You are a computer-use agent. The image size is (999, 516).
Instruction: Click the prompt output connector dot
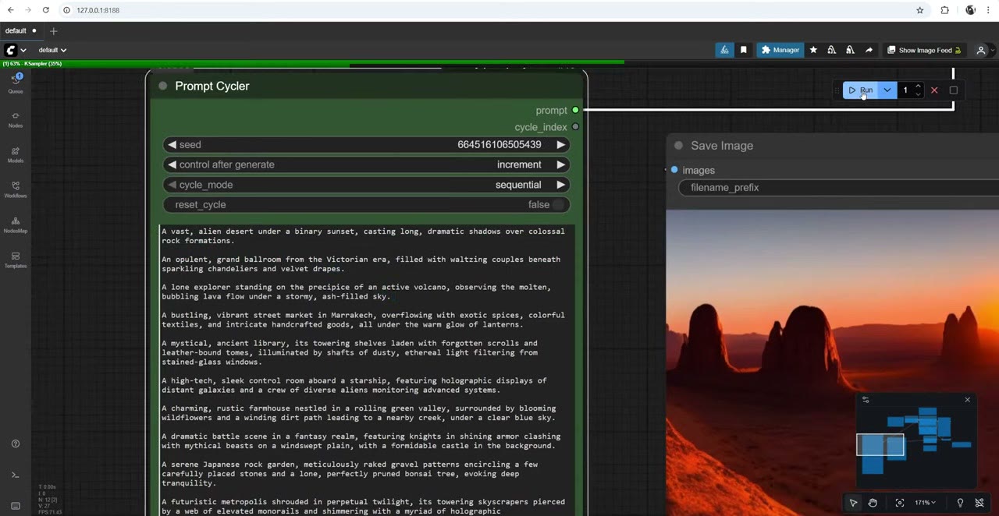[575, 111]
